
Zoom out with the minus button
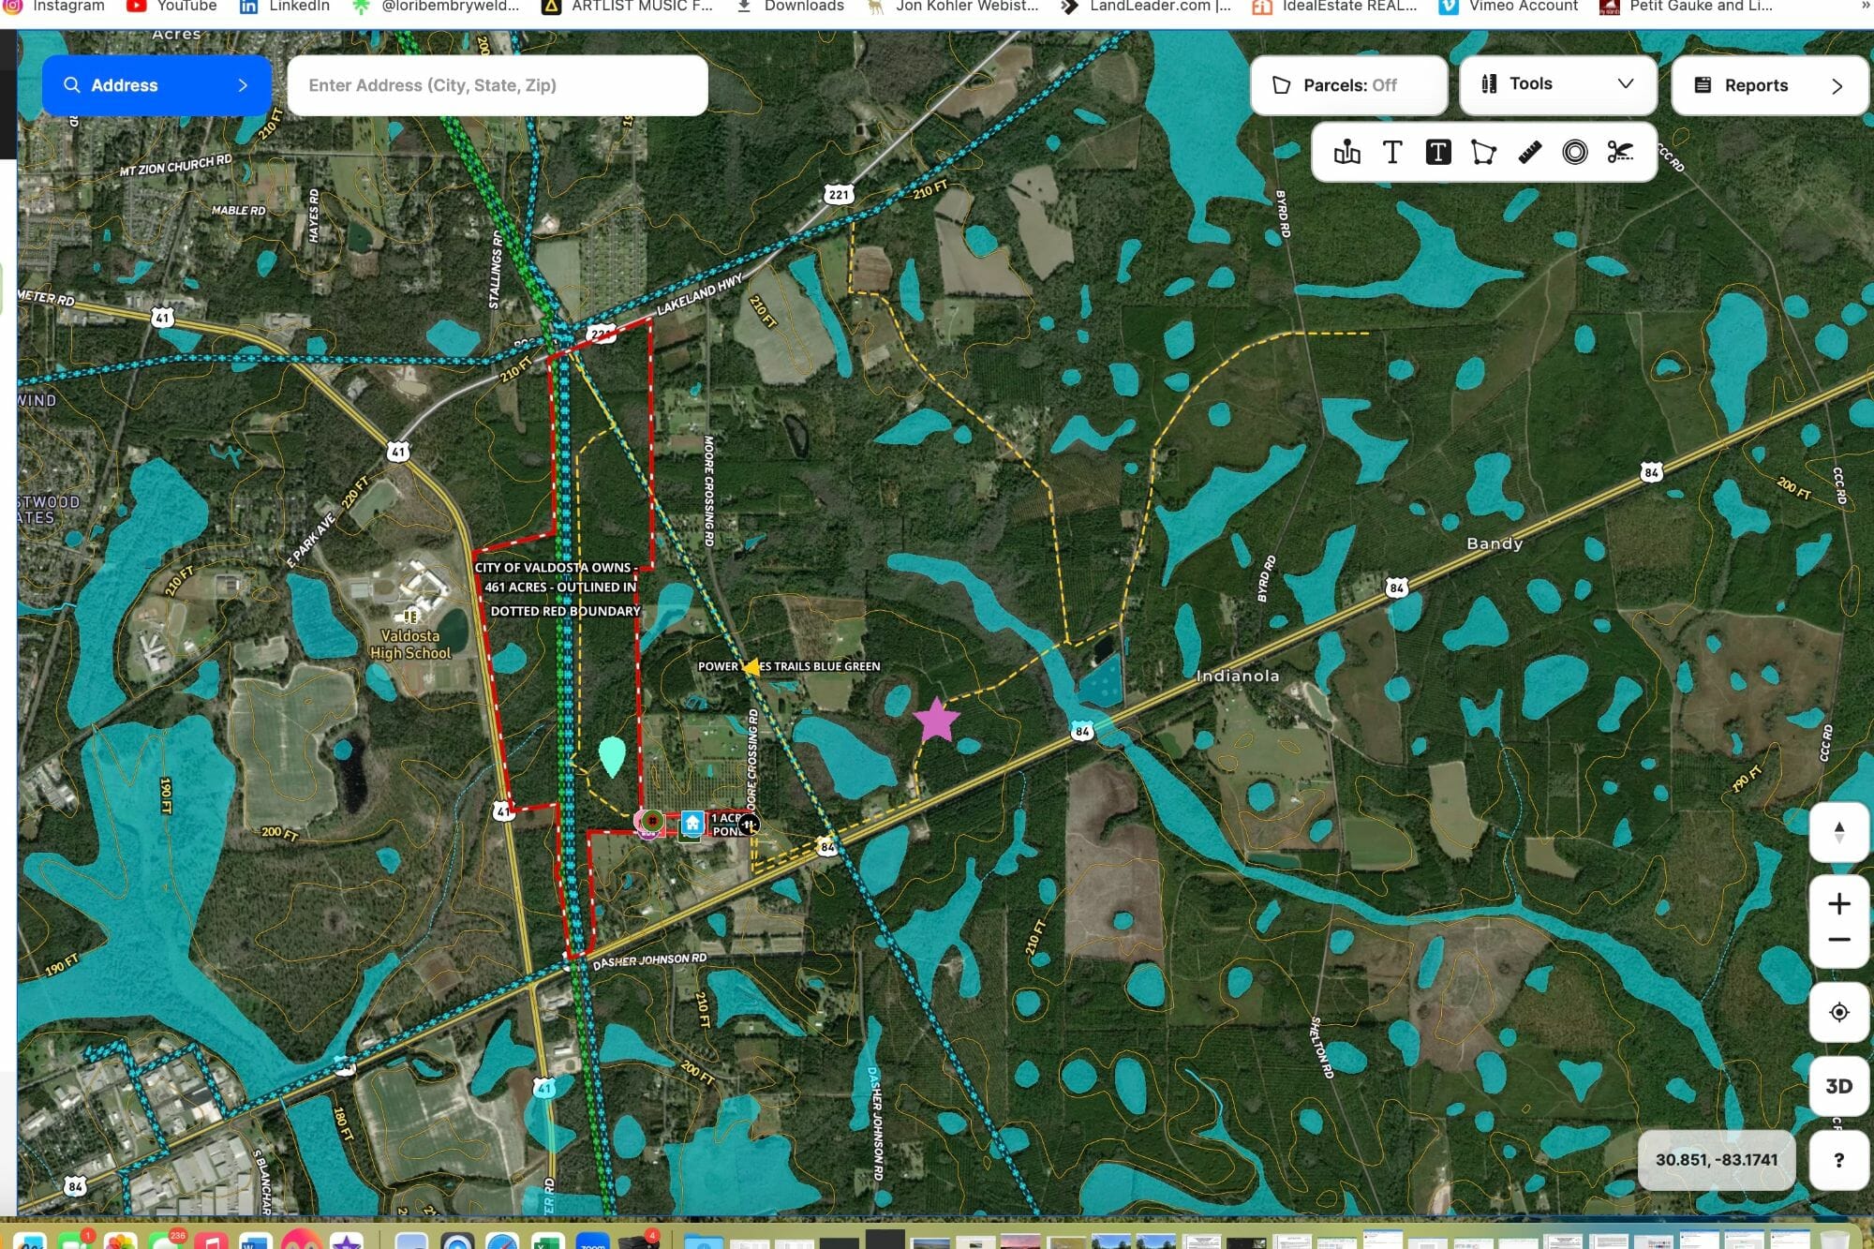1838,940
